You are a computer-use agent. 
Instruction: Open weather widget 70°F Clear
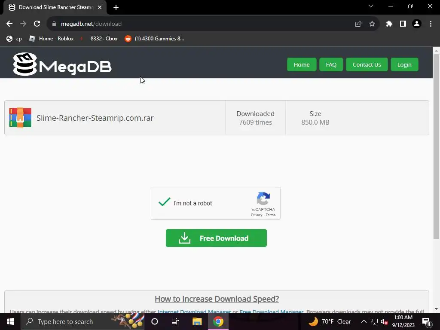[330, 321]
